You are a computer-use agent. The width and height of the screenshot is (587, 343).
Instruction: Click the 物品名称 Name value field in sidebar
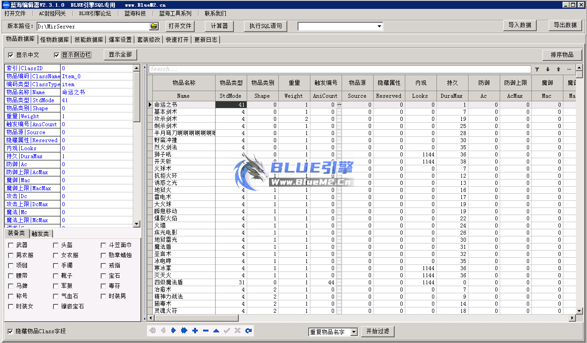tap(97, 92)
